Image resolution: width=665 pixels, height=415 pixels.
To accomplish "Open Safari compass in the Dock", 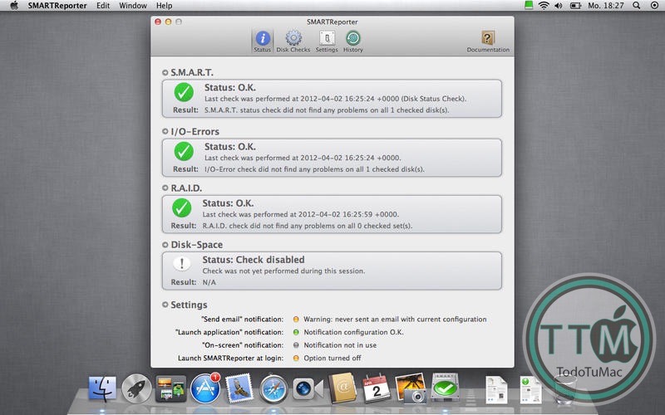I will 273,388.
